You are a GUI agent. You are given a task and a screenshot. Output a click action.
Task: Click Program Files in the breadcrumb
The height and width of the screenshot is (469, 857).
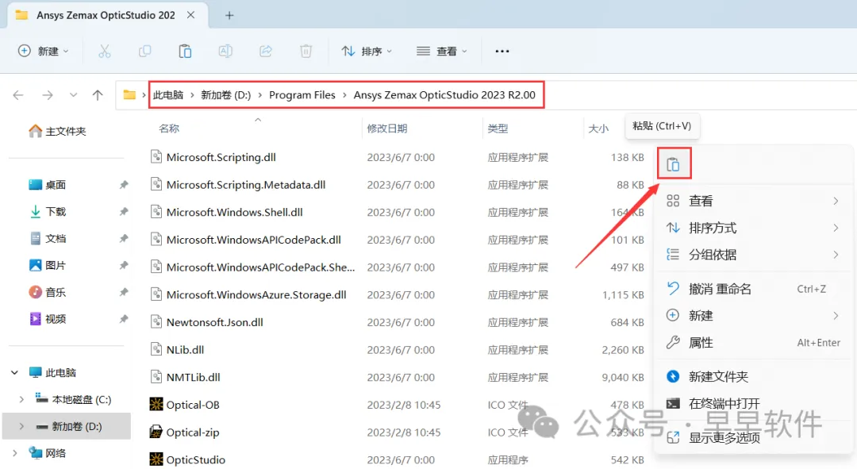302,95
